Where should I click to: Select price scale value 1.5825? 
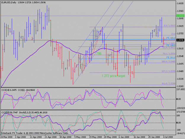[x=180, y=26]
